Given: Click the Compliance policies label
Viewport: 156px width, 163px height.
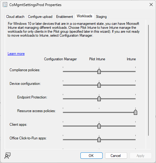Looking at the screenshot, I should (25, 70).
